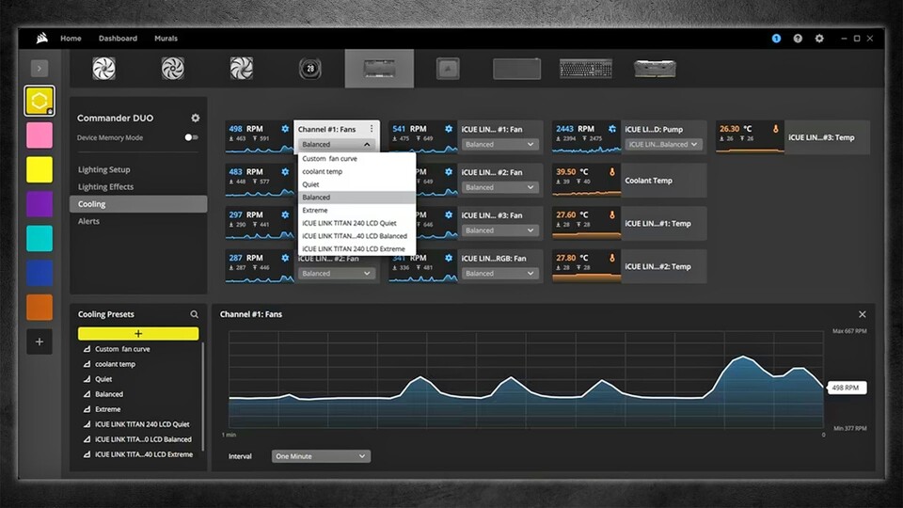Go to Dashboard tab
The height and width of the screenshot is (508, 903).
coord(118,38)
